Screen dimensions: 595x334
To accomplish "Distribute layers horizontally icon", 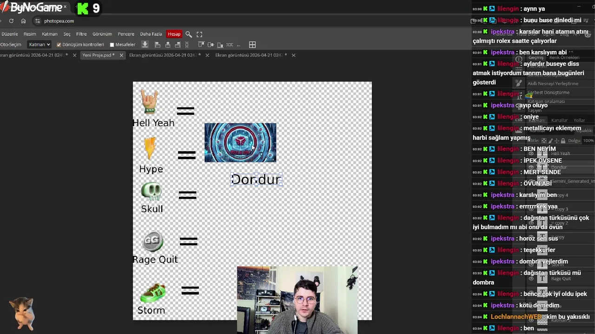I will point(230,45).
